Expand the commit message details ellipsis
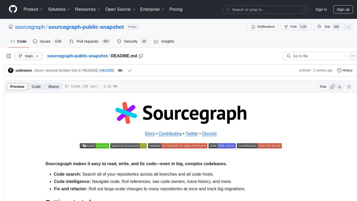This screenshot has height=201, width=357. [120, 71]
